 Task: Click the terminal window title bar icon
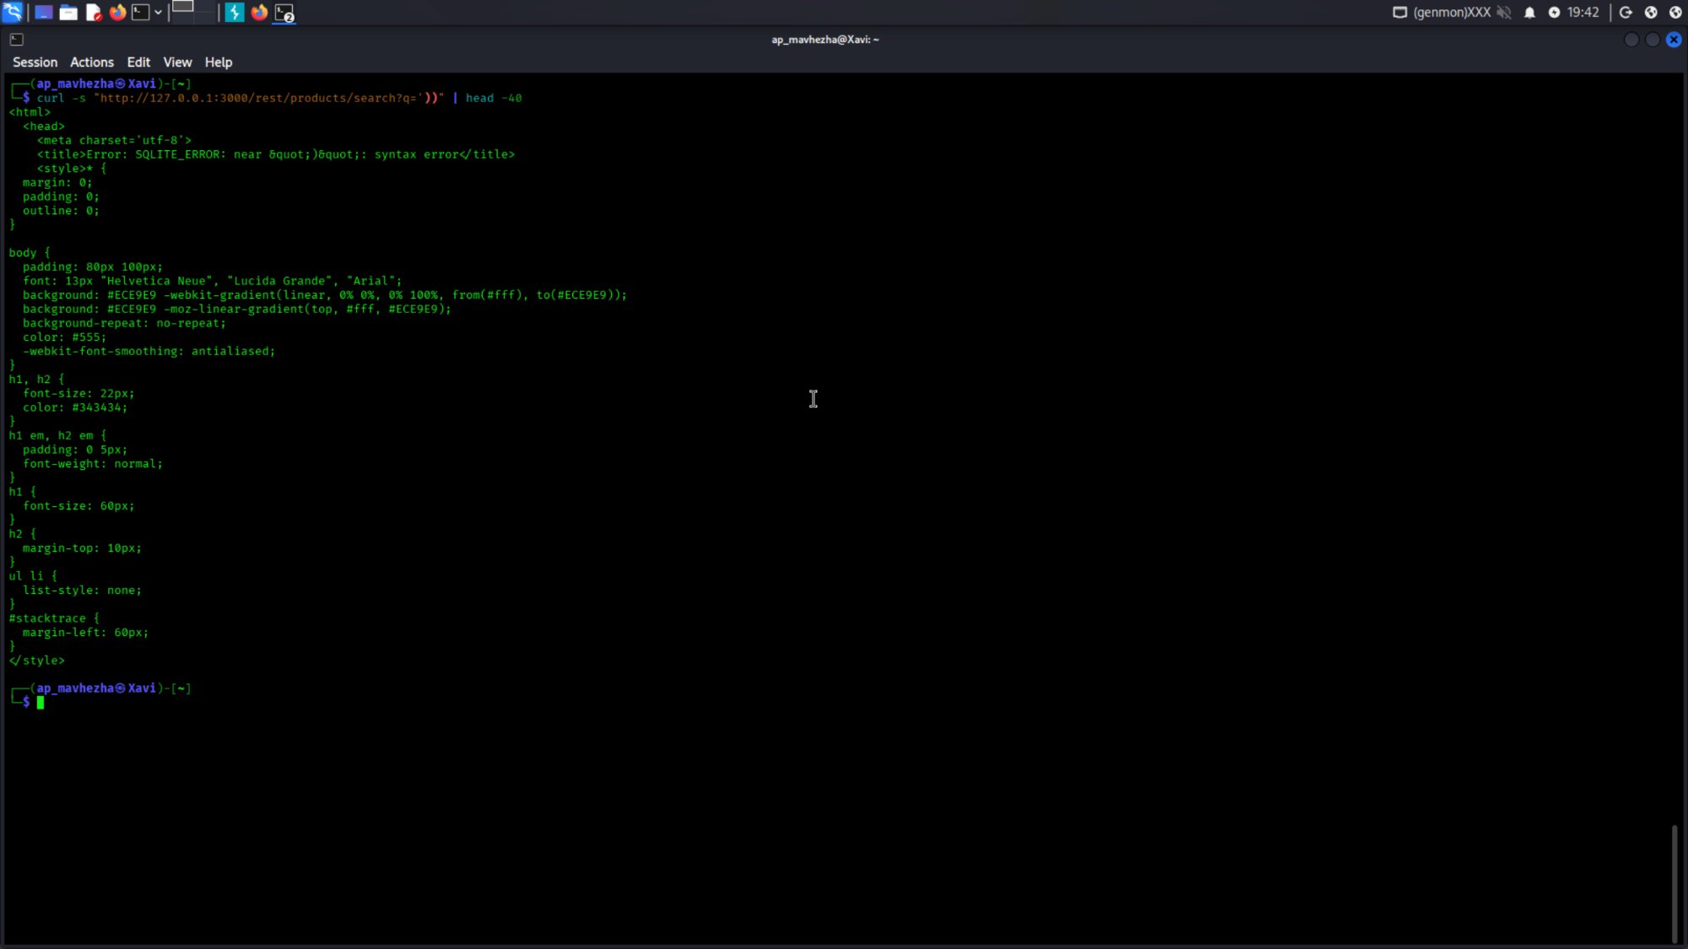point(17,40)
